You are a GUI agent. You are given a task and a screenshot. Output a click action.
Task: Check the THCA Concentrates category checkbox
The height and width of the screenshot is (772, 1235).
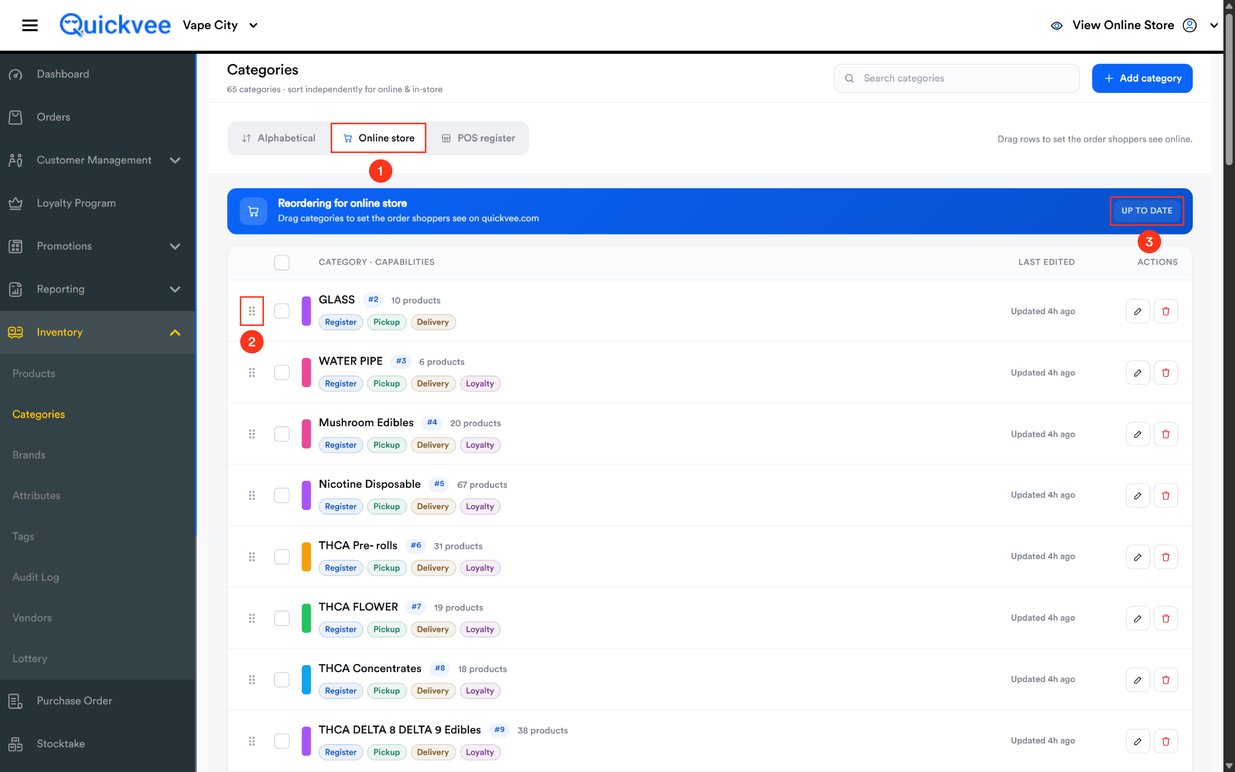click(282, 679)
